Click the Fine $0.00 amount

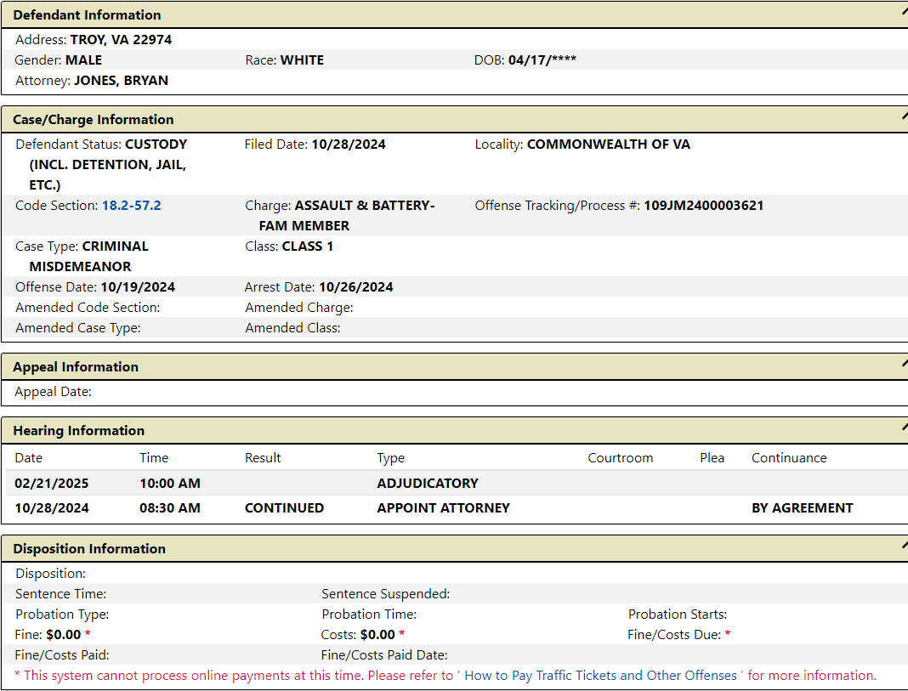pos(64,635)
